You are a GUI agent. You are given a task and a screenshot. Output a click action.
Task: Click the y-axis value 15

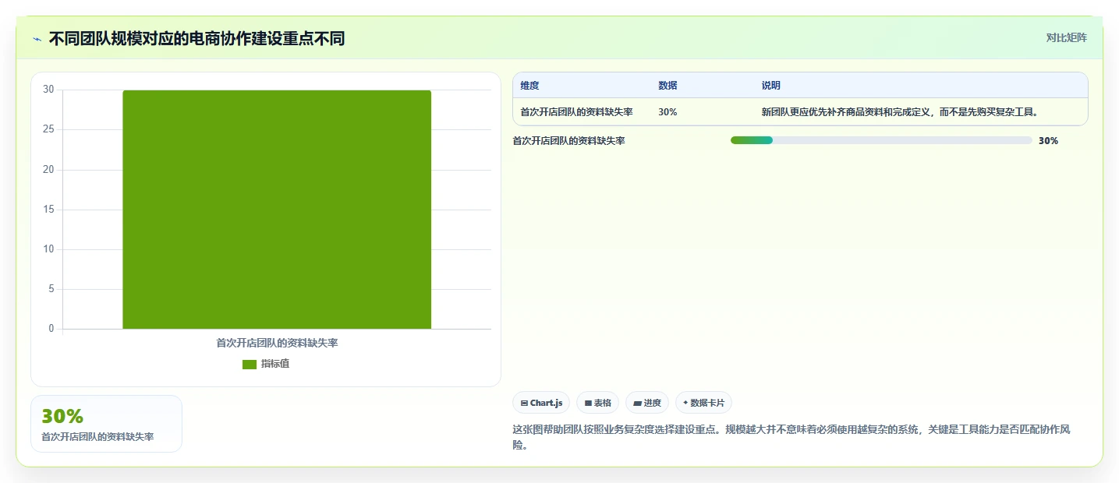pos(48,210)
